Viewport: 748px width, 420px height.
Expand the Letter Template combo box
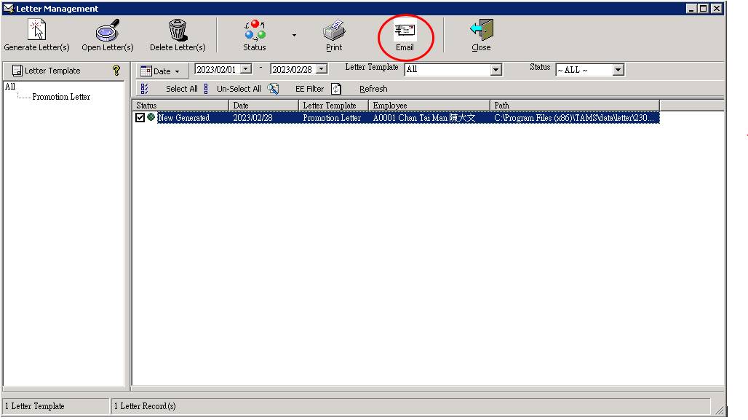pyautogui.click(x=496, y=70)
